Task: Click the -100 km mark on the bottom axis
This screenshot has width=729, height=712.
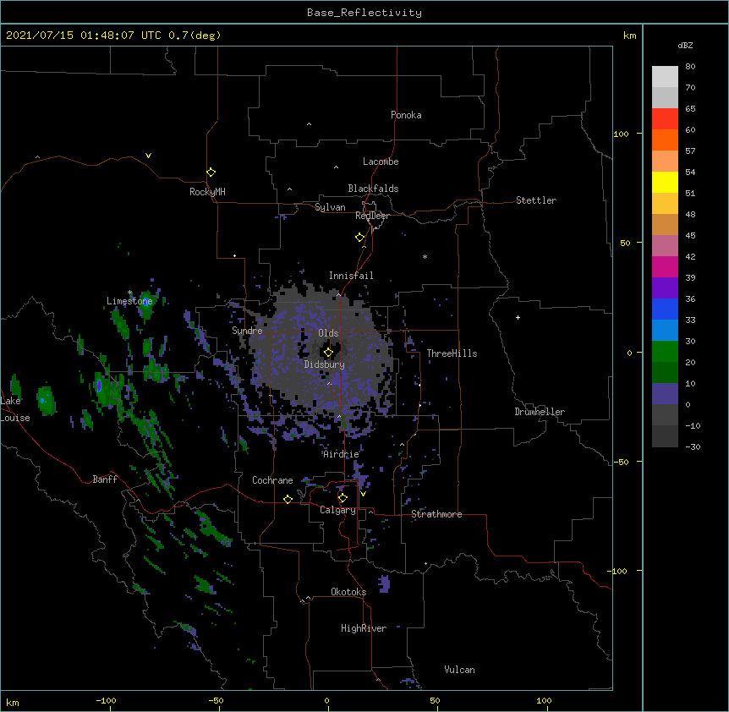Action: [106, 700]
